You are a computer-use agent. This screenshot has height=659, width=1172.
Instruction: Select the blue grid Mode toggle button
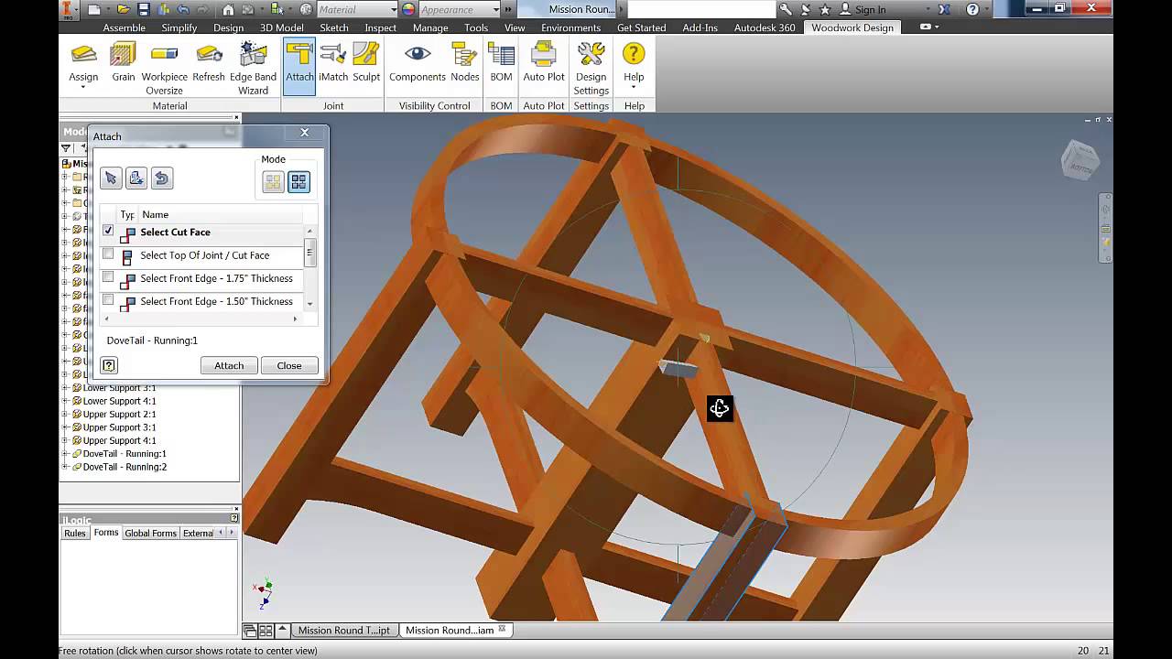pos(298,182)
